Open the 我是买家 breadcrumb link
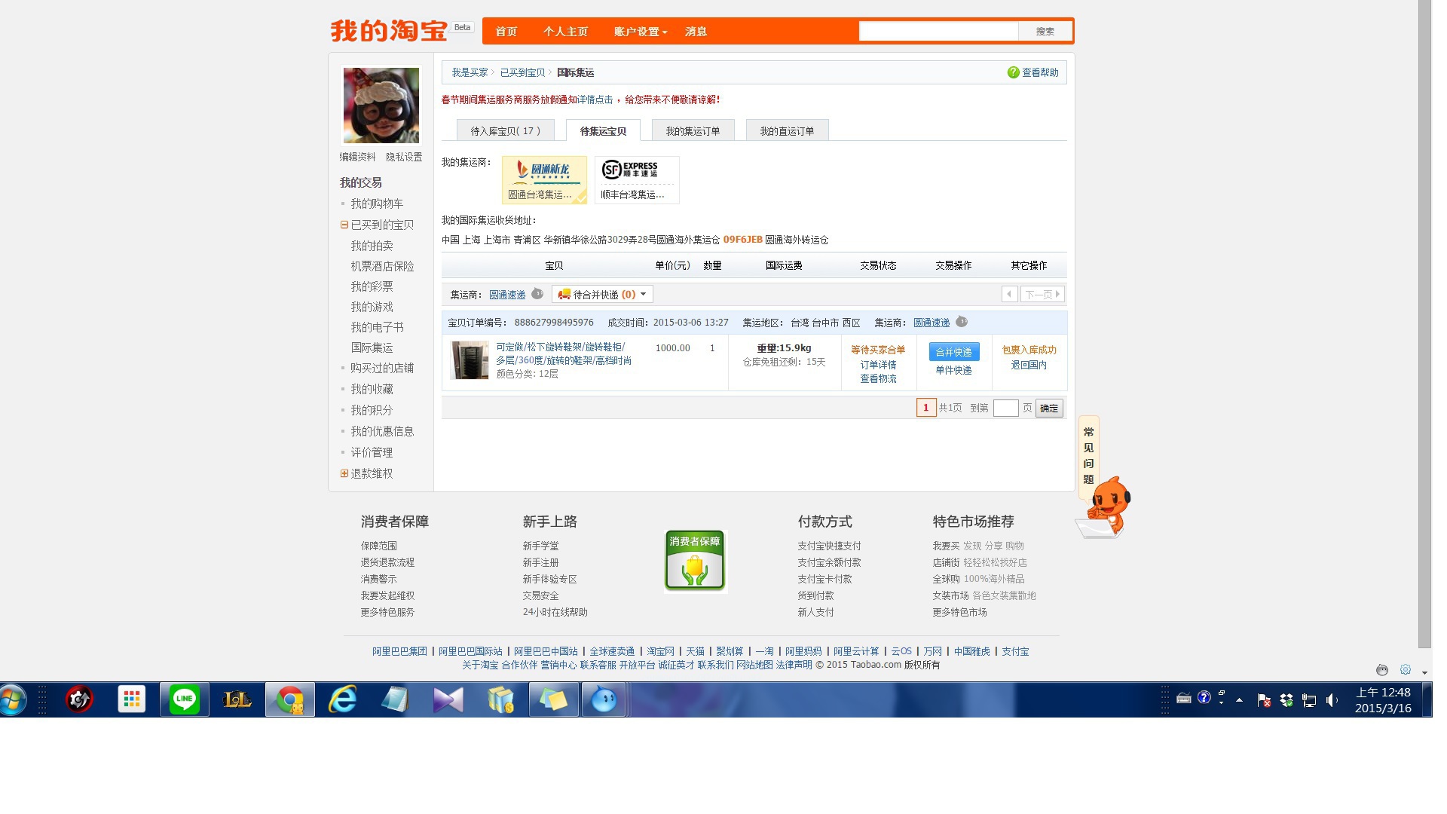Screen dimensions: 1447x814 [470, 72]
